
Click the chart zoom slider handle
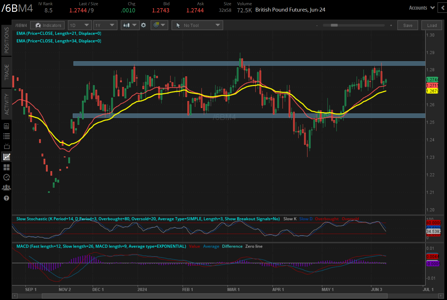tap(334, 25)
